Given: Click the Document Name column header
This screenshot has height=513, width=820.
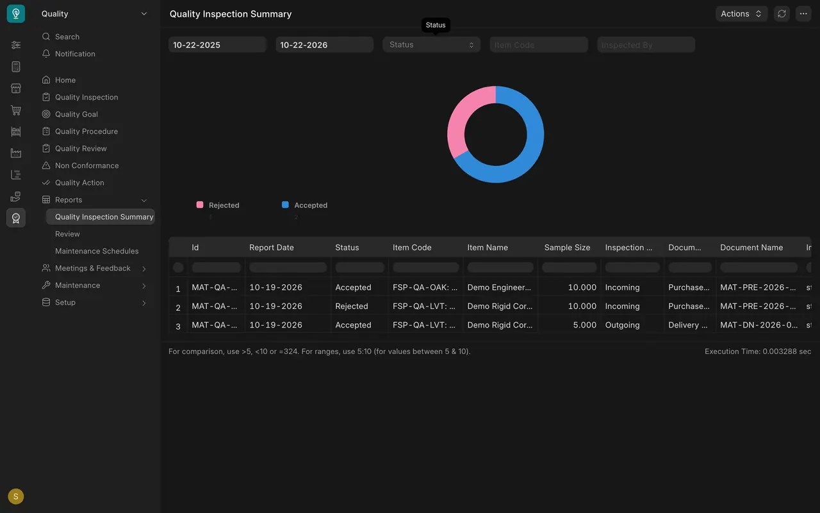Looking at the screenshot, I should point(751,248).
